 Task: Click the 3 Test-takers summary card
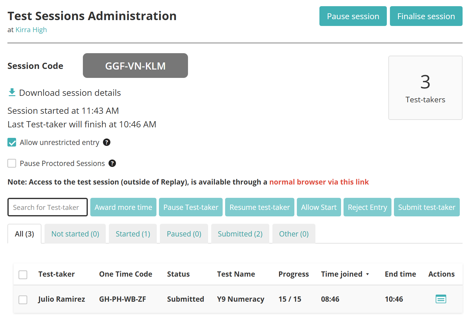coord(425,88)
